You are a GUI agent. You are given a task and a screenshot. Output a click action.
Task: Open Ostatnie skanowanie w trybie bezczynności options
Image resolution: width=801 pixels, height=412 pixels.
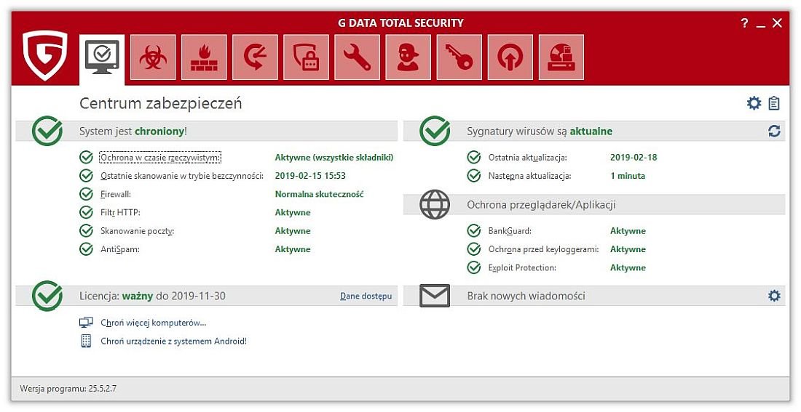tap(182, 176)
